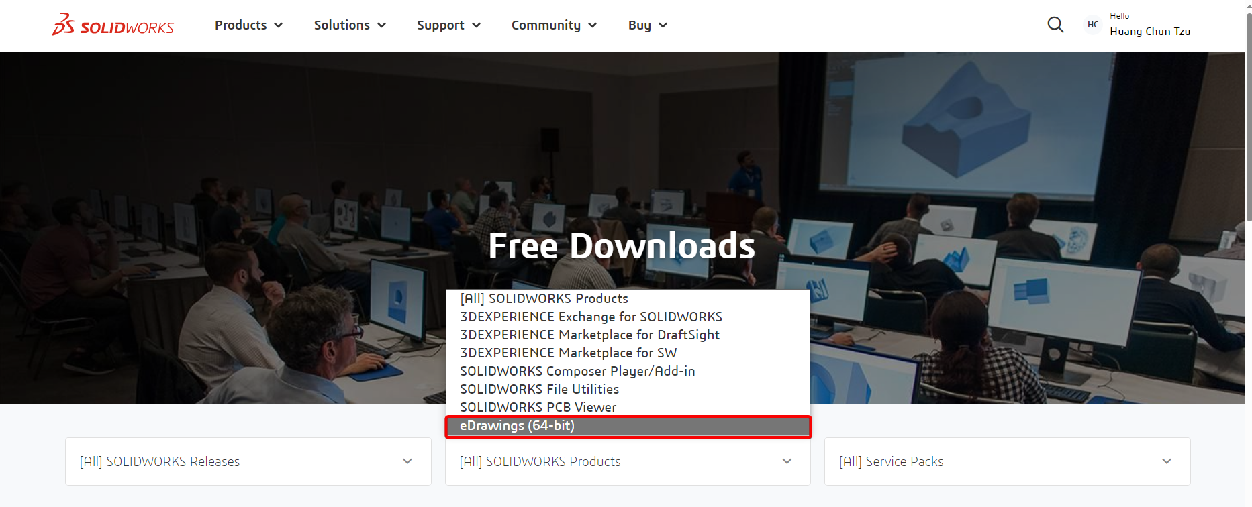Select 3DEXPERIENCE Exchange for SOLIDWORKS option
Viewport: 1252px width, 507px height.
tap(628, 317)
